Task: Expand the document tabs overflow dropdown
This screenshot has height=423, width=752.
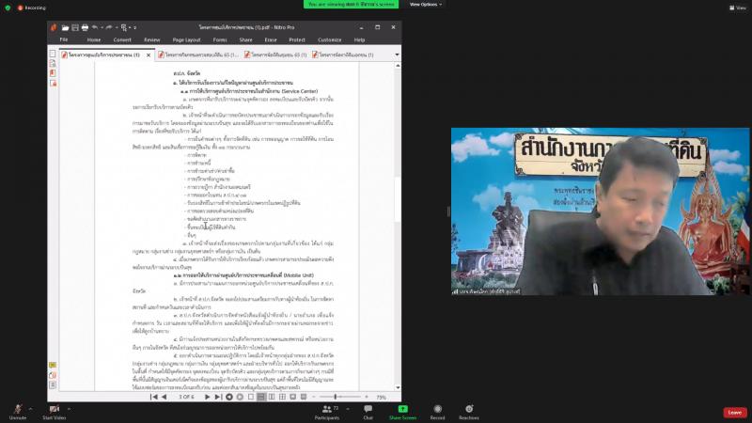Action: click(x=397, y=55)
